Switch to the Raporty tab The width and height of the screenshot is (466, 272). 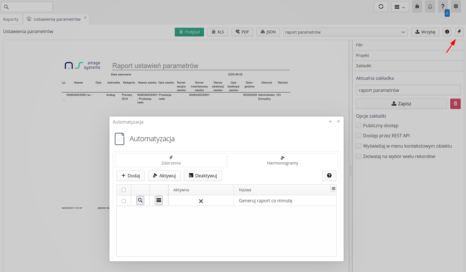pos(11,19)
